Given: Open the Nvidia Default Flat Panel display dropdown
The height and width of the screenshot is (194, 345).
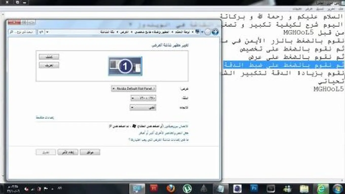Looking at the screenshot, I should tap(134, 89).
